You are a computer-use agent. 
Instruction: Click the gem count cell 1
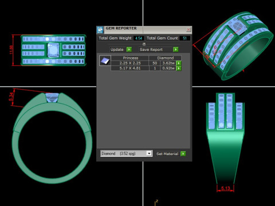[x=155, y=68]
